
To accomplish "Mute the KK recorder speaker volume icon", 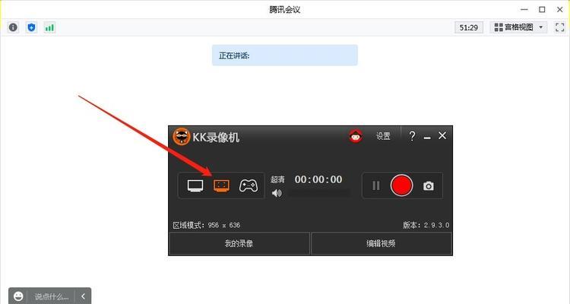I will (x=277, y=193).
